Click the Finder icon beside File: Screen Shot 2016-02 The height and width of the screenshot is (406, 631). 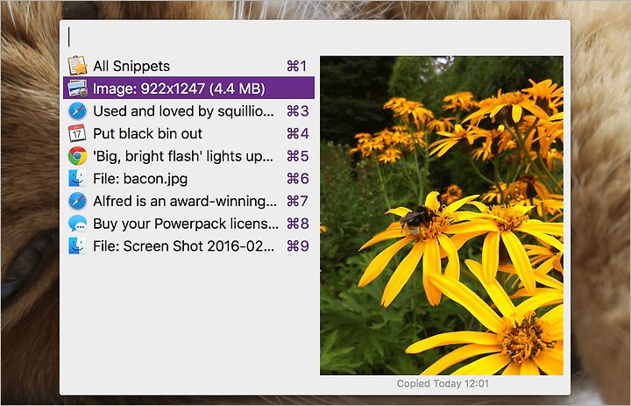pyautogui.click(x=77, y=246)
